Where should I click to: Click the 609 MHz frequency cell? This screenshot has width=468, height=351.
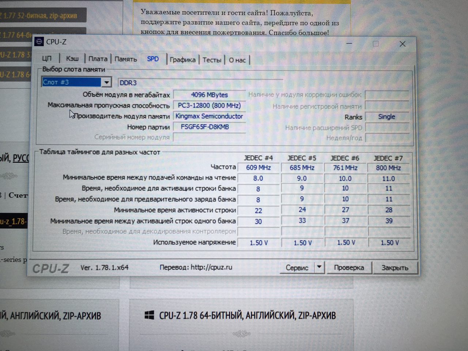pyautogui.click(x=258, y=167)
